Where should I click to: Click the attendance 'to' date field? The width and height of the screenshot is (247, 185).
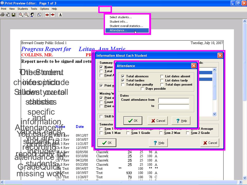tap(174, 107)
